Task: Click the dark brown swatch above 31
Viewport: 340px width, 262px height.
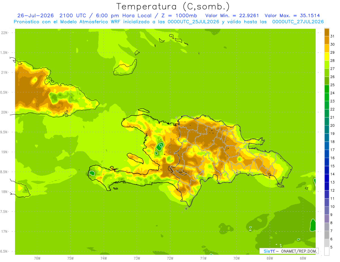Action: pyautogui.click(x=327, y=32)
